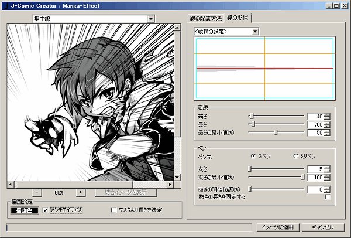Minimize the Manga-Effect window

[x=329, y=6]
